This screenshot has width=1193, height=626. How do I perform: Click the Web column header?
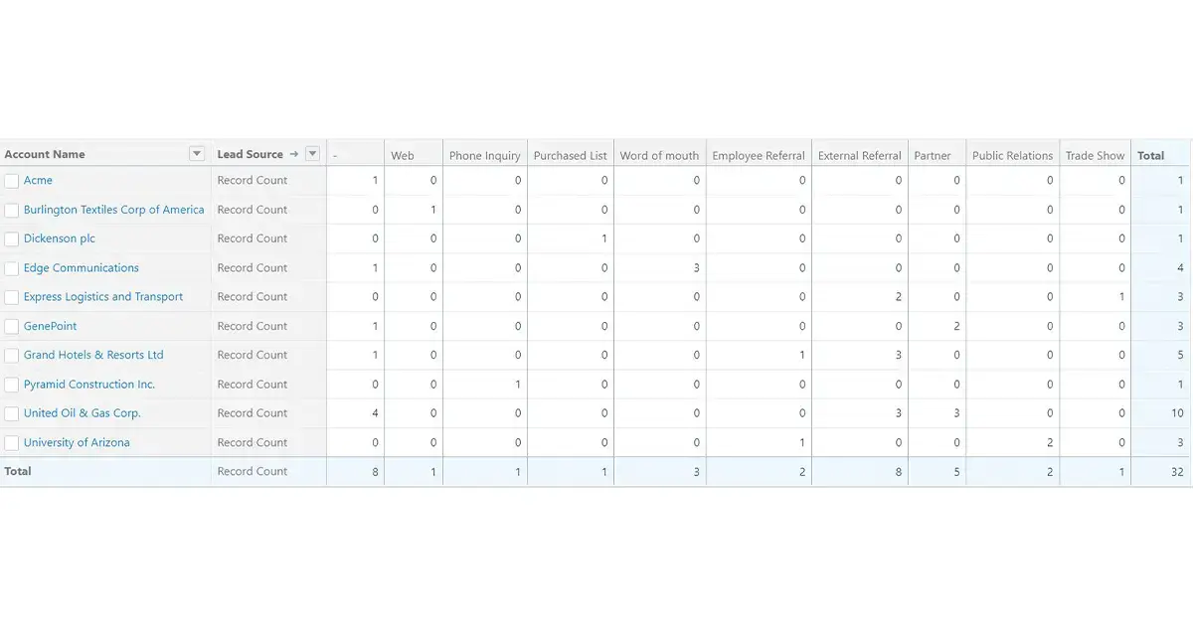coord(403,154)
